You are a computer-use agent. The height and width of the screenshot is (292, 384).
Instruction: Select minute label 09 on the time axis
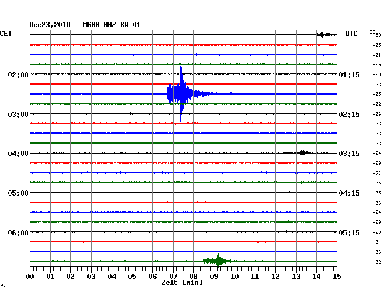(x=214, y=276)
